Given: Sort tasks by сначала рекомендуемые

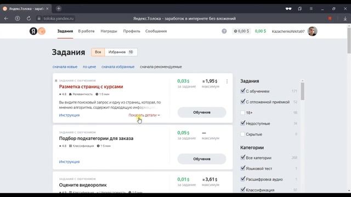Looking at the screenshot, I should coord(161,67).
